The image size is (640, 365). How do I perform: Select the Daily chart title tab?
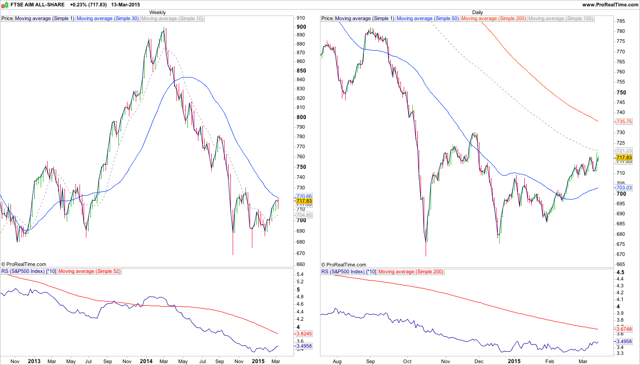pos(477,12)
